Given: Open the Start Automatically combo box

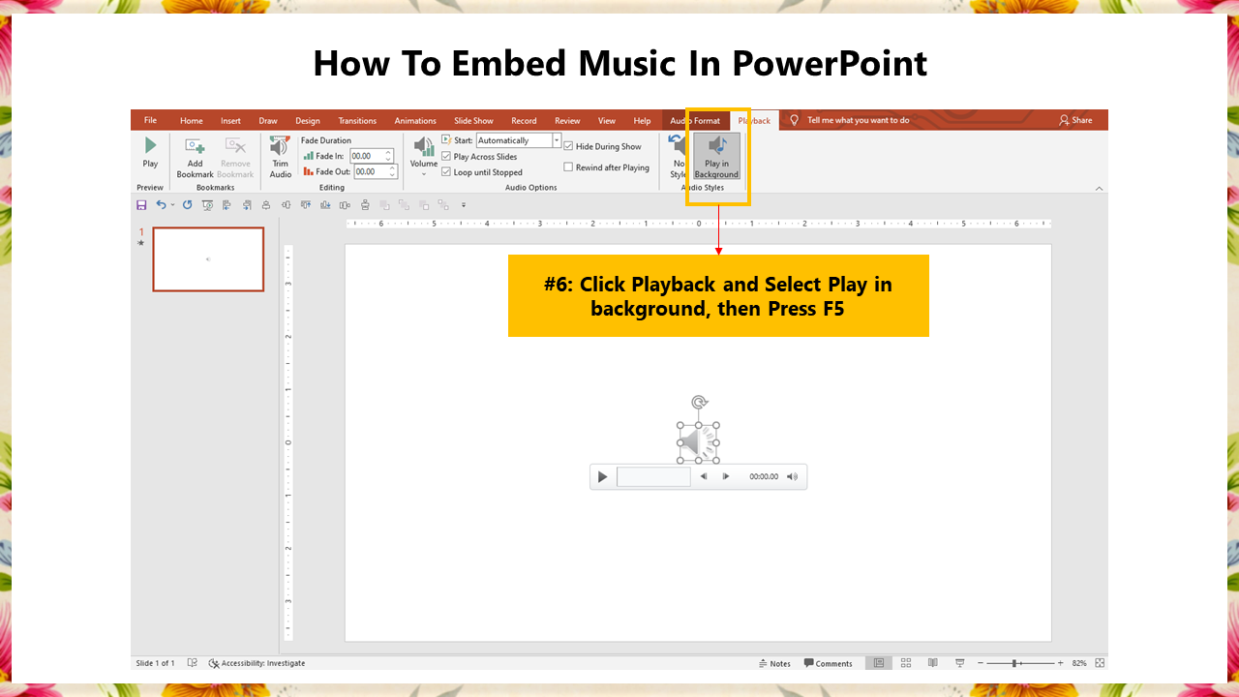Looking at the screenshot, I should (518, 140).
